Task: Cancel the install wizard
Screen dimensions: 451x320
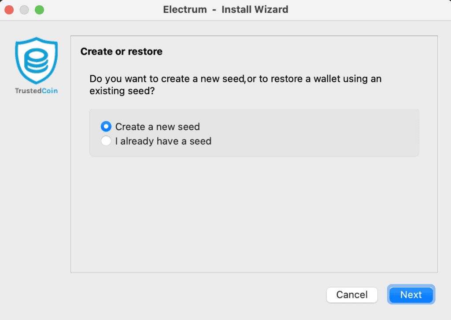Action: (x=352, y=295)
